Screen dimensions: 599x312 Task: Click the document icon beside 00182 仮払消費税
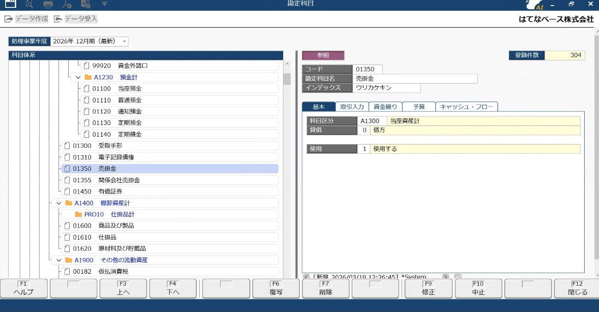tap(67, 271)
